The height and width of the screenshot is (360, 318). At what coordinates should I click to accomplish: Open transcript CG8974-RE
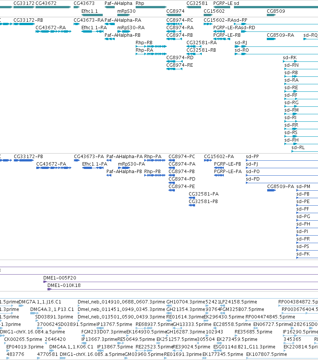(x=180, y=65)
